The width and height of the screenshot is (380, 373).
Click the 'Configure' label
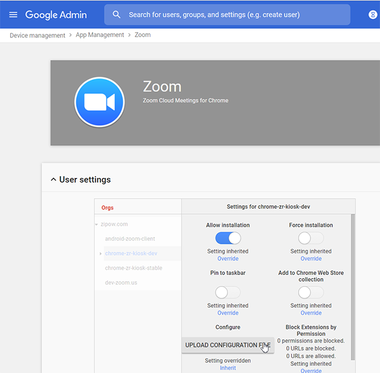pyautogui.click(x=228, y=327)
